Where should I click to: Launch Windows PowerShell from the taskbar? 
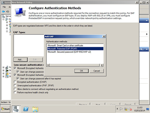26,109
